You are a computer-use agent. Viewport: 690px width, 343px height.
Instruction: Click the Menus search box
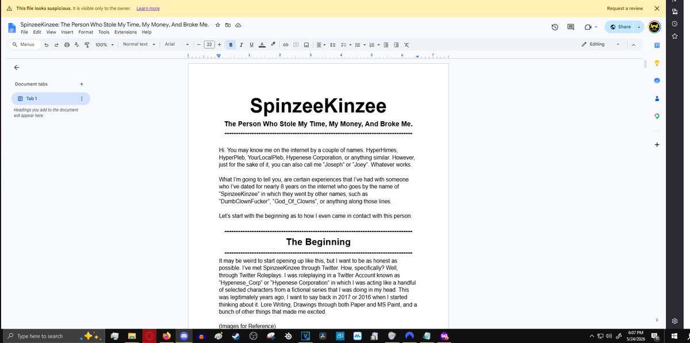[x=24, y=44]
